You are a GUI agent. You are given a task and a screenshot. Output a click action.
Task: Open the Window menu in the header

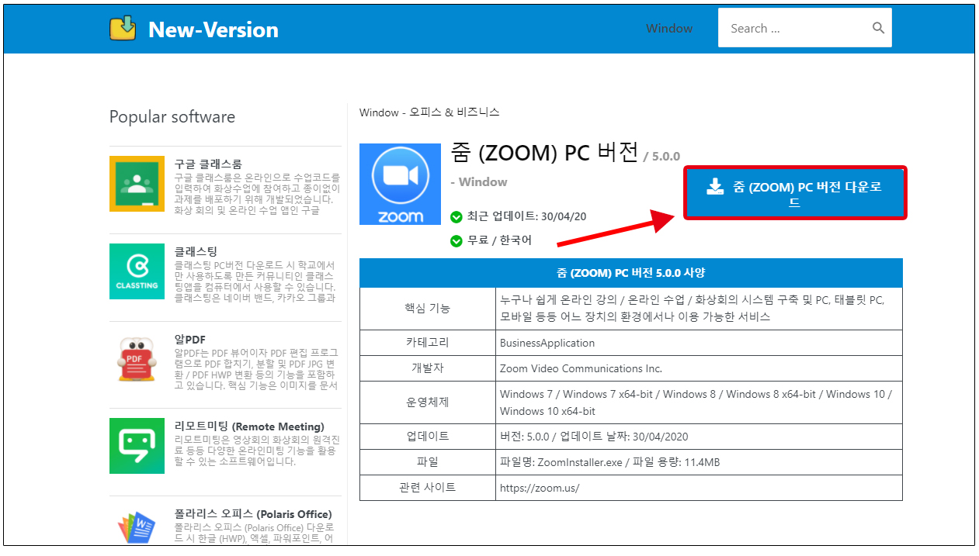coord(669,29)
